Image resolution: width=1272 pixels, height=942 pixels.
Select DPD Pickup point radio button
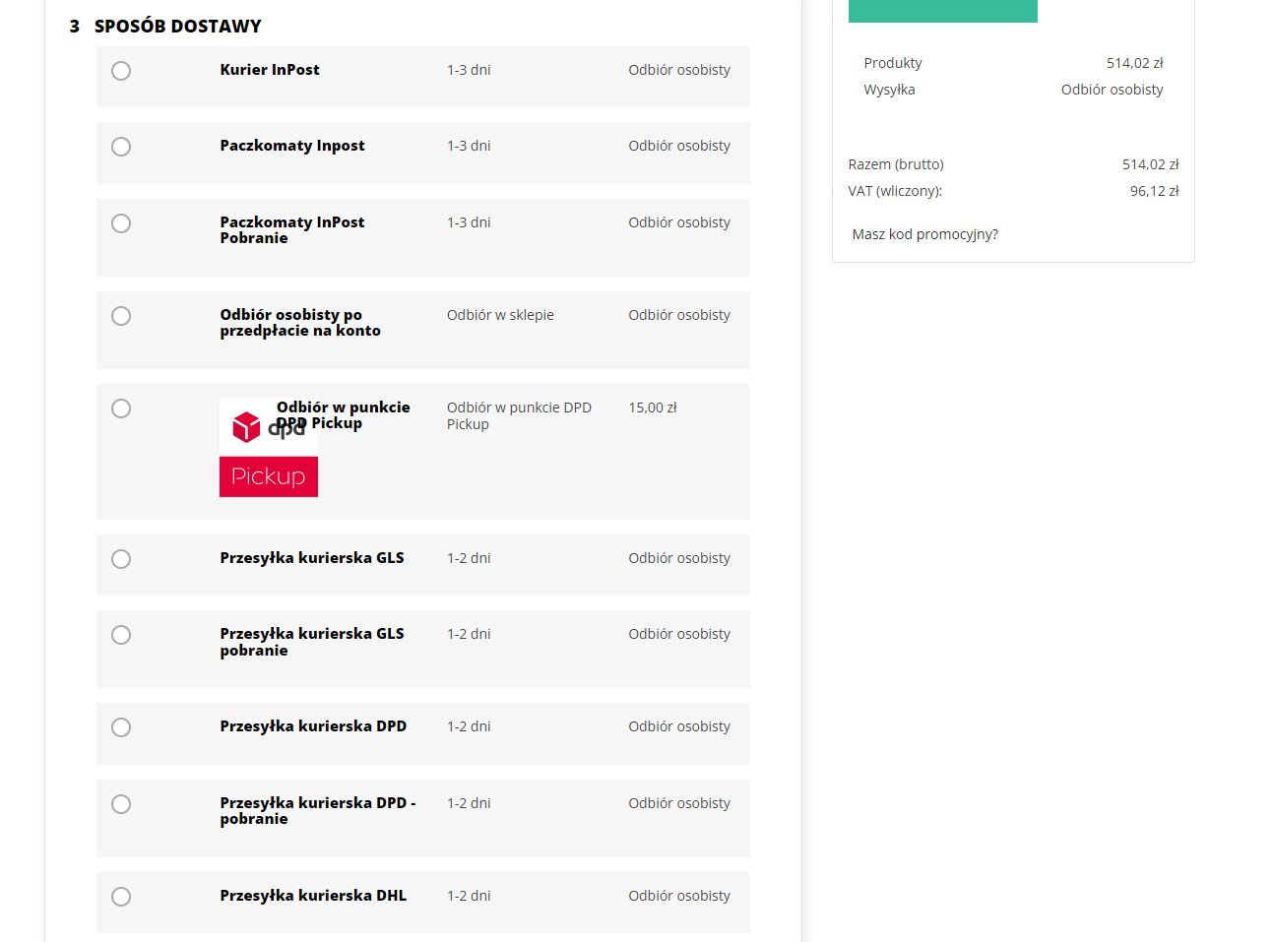(x=121, y=408)
